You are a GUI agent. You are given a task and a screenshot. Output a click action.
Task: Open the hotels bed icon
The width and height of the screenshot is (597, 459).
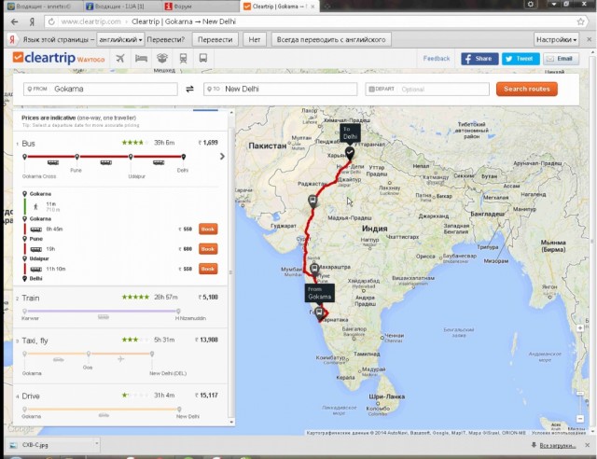(x=140, y=58)
